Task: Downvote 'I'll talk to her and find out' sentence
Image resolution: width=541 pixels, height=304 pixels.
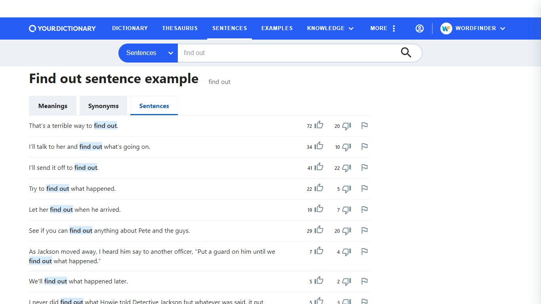Action: click(x=347, y=147)
